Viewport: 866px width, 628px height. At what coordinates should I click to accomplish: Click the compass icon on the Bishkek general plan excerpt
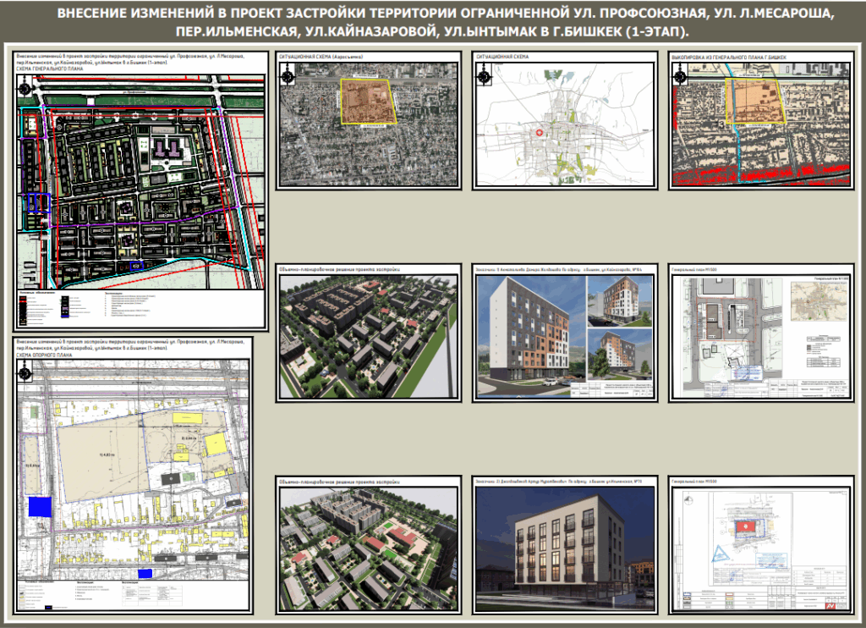click(x=682, y=75)
